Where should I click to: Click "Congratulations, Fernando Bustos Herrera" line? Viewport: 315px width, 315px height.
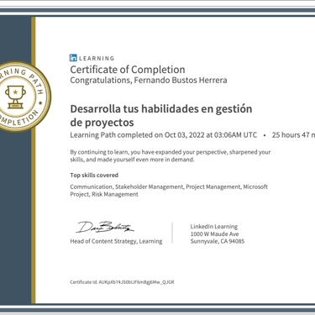(149, 81)
